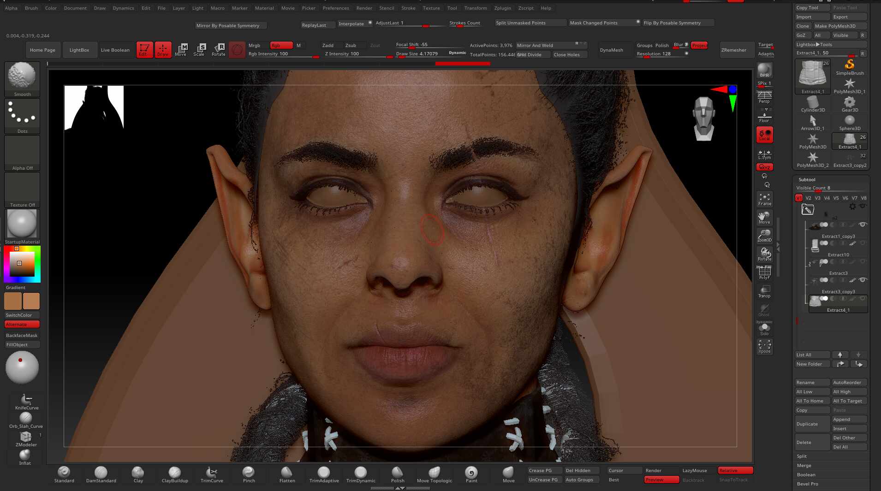Adjust the Draw Size slider
The height and width of the screenshot is (491, 881).
click(430, 54)
